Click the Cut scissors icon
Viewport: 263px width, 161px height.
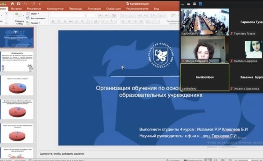click(6, 13)
